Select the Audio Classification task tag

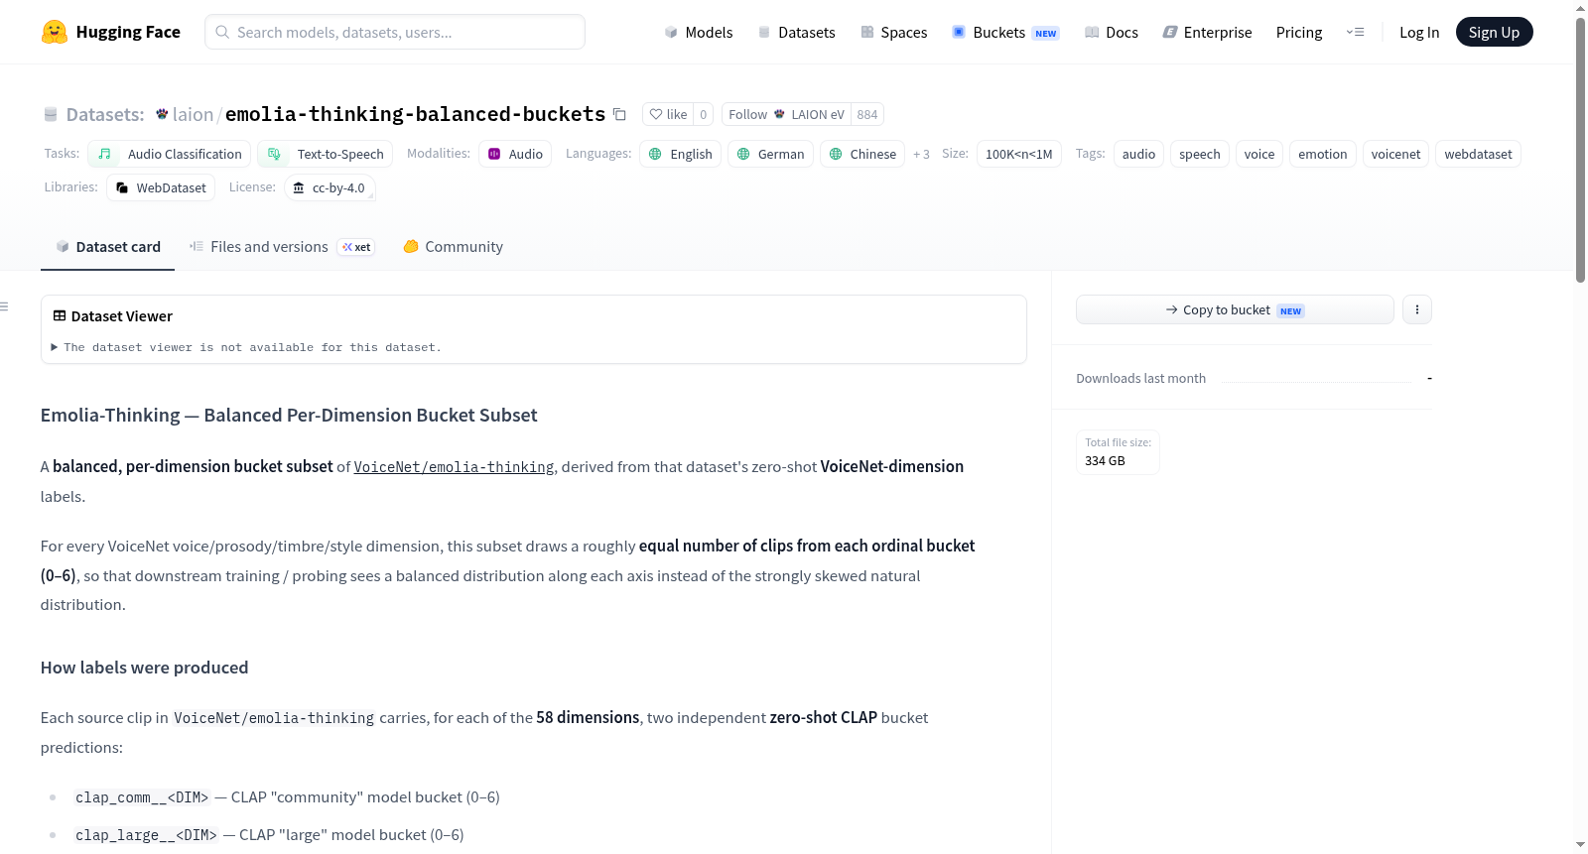point(169,154)
